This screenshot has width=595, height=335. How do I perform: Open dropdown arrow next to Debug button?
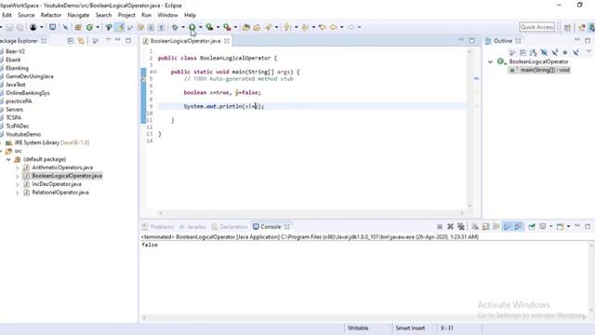click(x=183, y=27)
